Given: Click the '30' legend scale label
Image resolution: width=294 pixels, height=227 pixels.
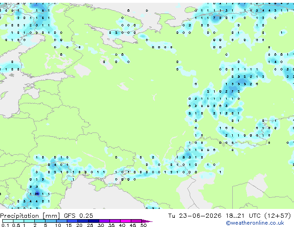Looking at the screenshot, I should pos(101,225).
